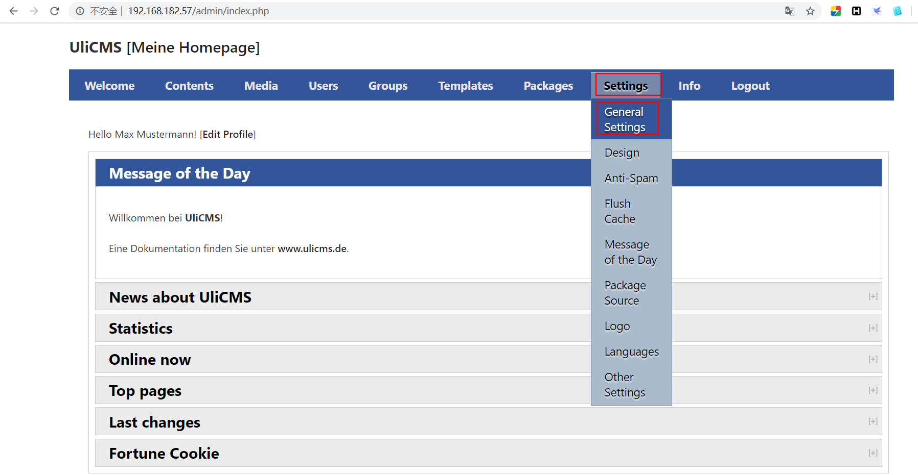Open the www.ulicms.de documentation link
Image resolution: width=918 pixels, height=475 pixels.
click(312, 248)
